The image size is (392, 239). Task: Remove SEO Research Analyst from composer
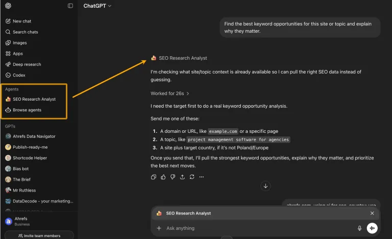(x=372, y=213)
